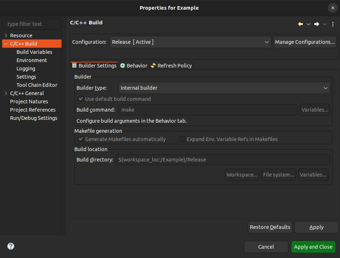
Task: Click Variables button next to Build command
Action: coord(315,110)
